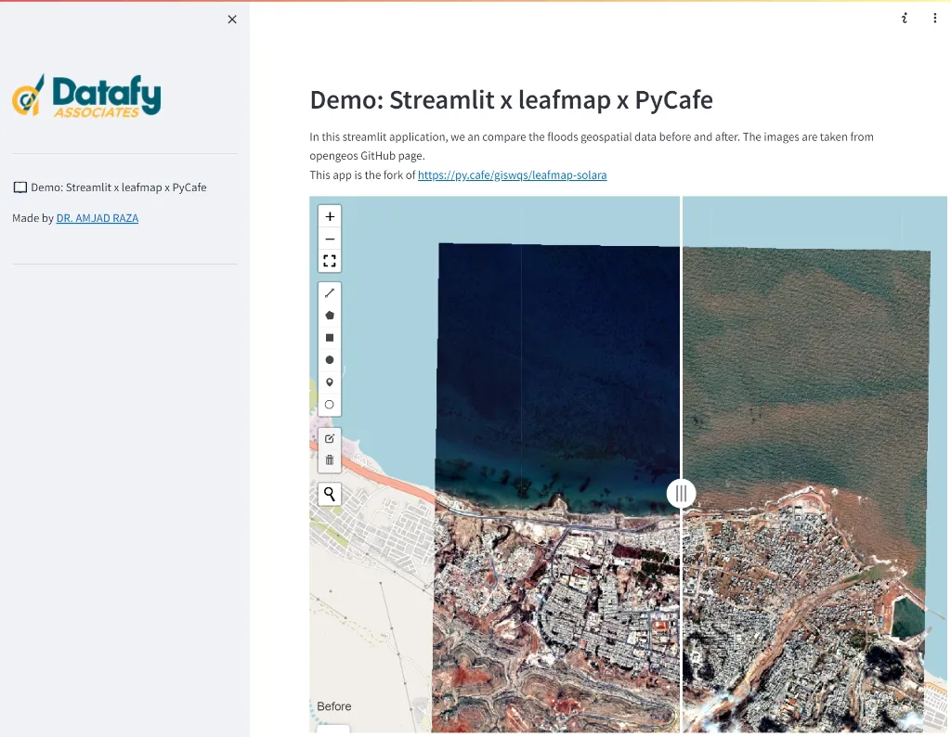Click the split-map divider slider handle
The width and height of the screenshot is (951, 737).
click(x=682, y=494)
